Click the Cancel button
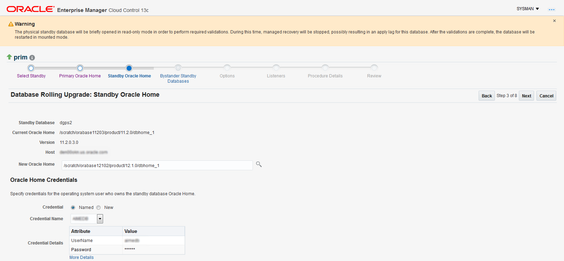 (546, 96)
